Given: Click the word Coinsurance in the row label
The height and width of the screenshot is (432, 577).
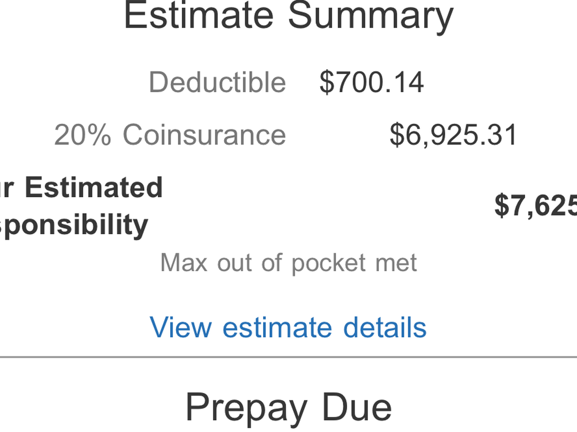Looking at the screenshot, I should (205, 134).
